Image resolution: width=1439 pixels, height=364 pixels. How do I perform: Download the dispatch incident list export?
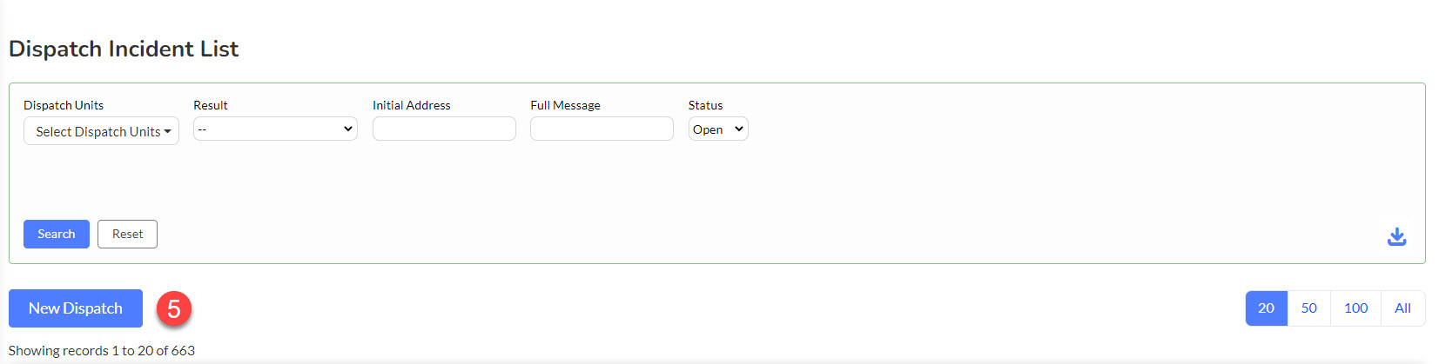click(x=1396, y=236)
